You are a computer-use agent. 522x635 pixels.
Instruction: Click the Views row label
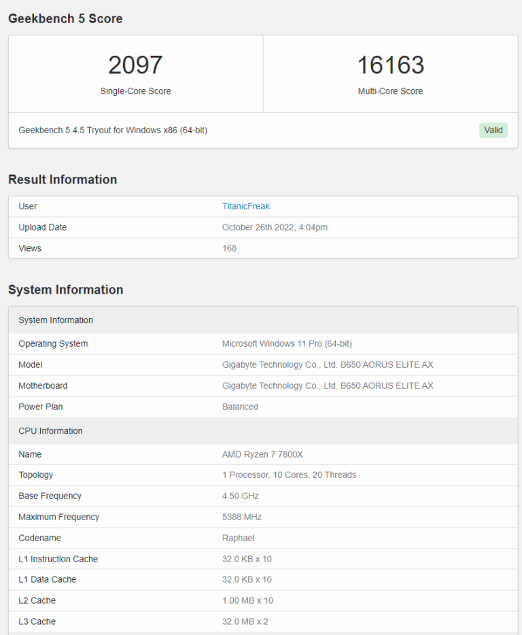click(x=30, y=248)
